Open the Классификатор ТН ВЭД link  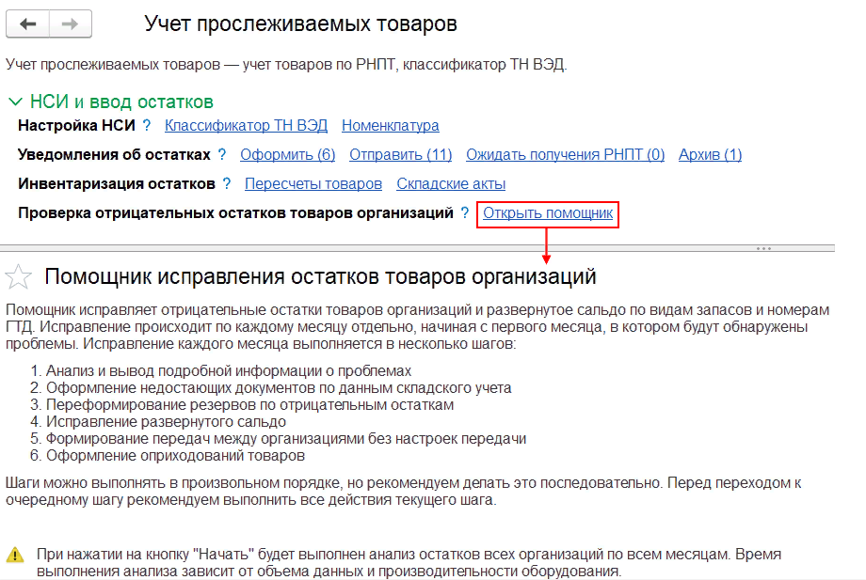[x=246, y=126]
